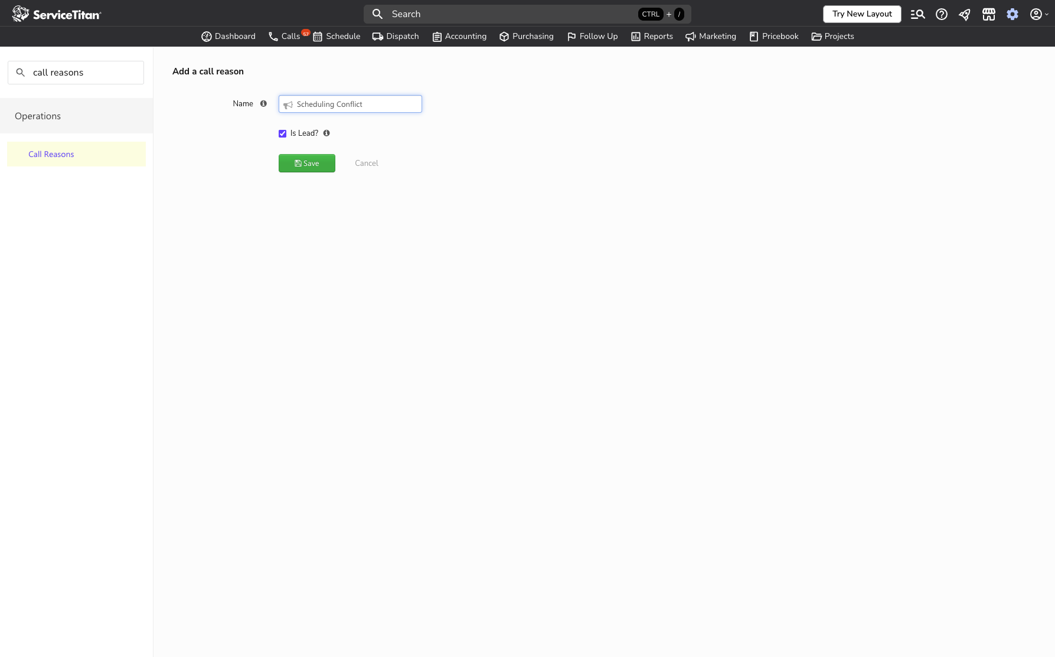Click the Name input field

click(x=350, y=104)
